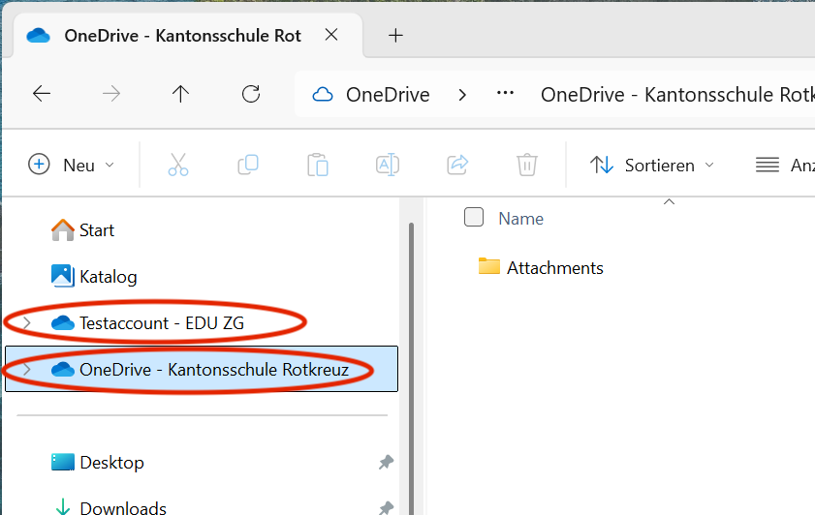Unpin Downloads using its pin icon

[386, 507]
